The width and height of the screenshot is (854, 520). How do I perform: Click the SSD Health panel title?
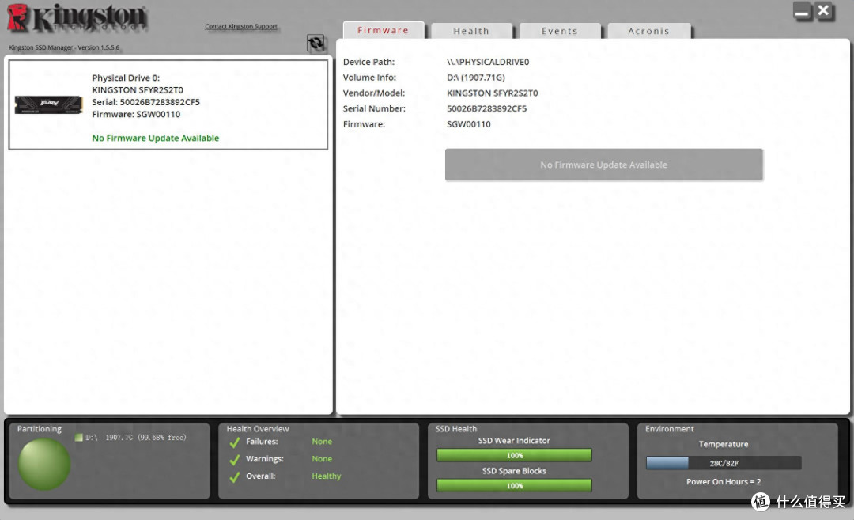pos(456,429)
